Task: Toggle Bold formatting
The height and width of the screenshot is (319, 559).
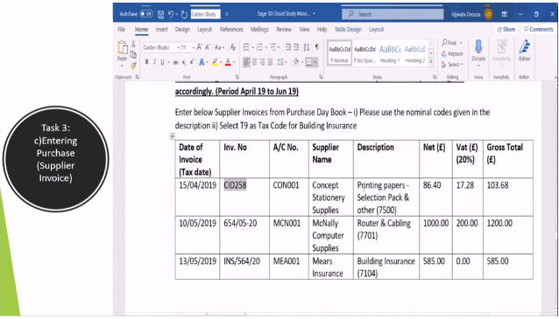Action: pyautogui.click(x=146, y=62)
